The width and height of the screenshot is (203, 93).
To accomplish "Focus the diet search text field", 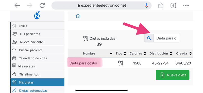I will point(166,38).
